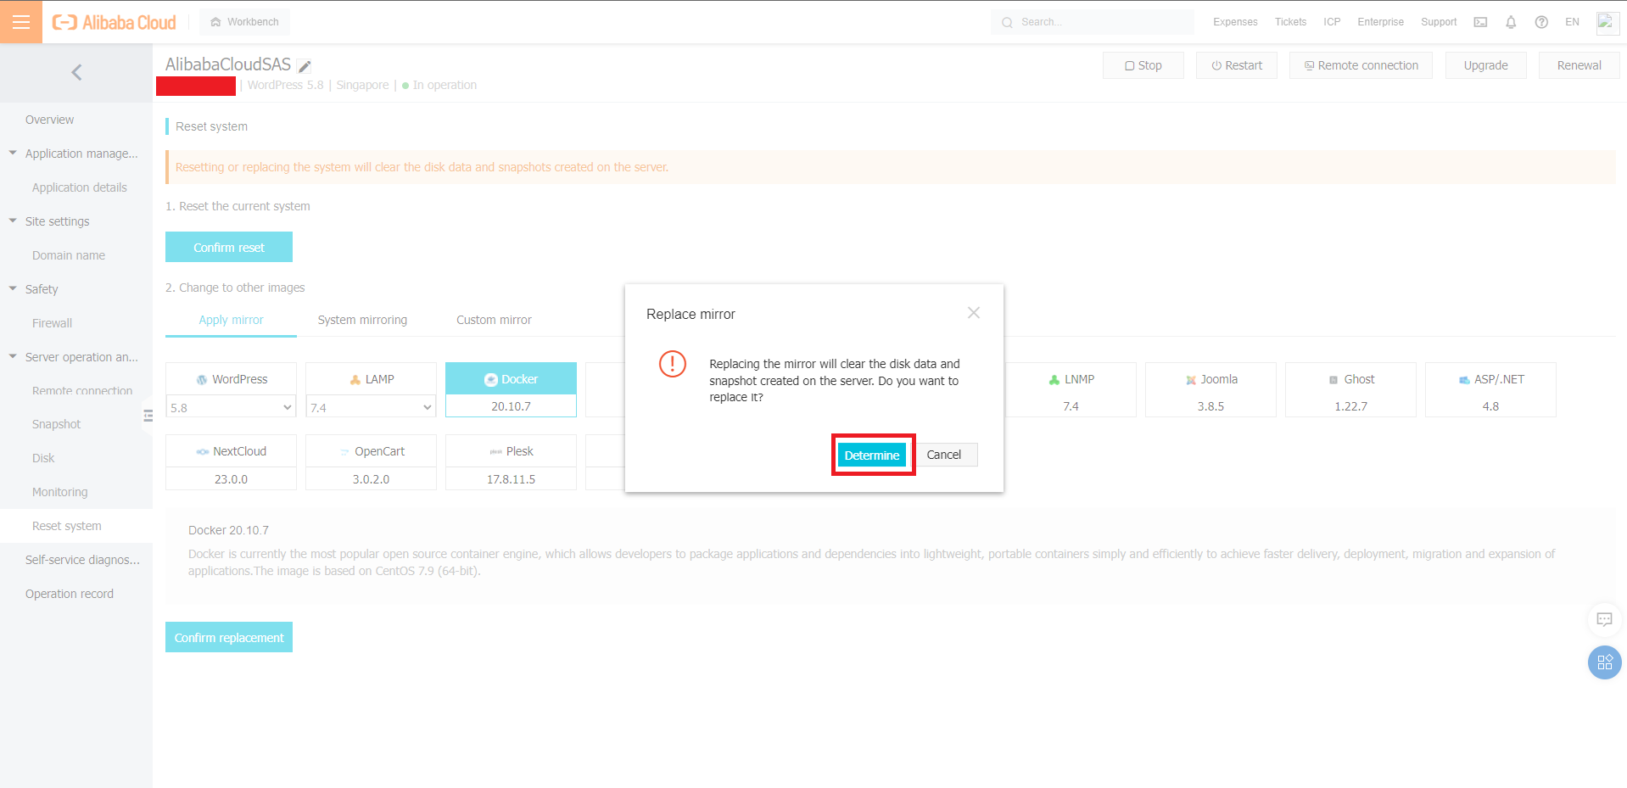
Task: Cancel the Replace mirror dialog
Action: coord(943,455)
